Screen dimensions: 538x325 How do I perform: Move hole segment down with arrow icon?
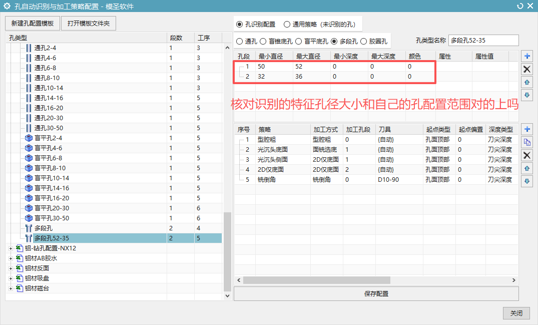coord(527,95)
